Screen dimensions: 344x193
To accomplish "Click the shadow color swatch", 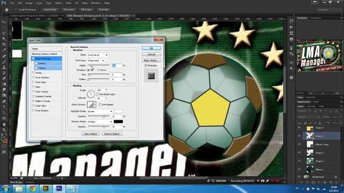I will click(118, 122).
